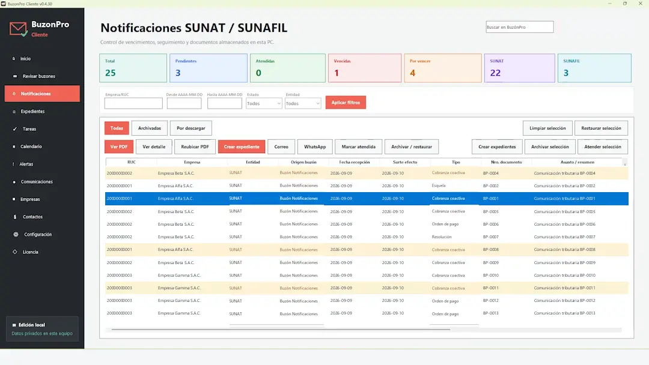Sort by the Tipo column header
The height and width of the screenshot is (365, 649).
456,162
